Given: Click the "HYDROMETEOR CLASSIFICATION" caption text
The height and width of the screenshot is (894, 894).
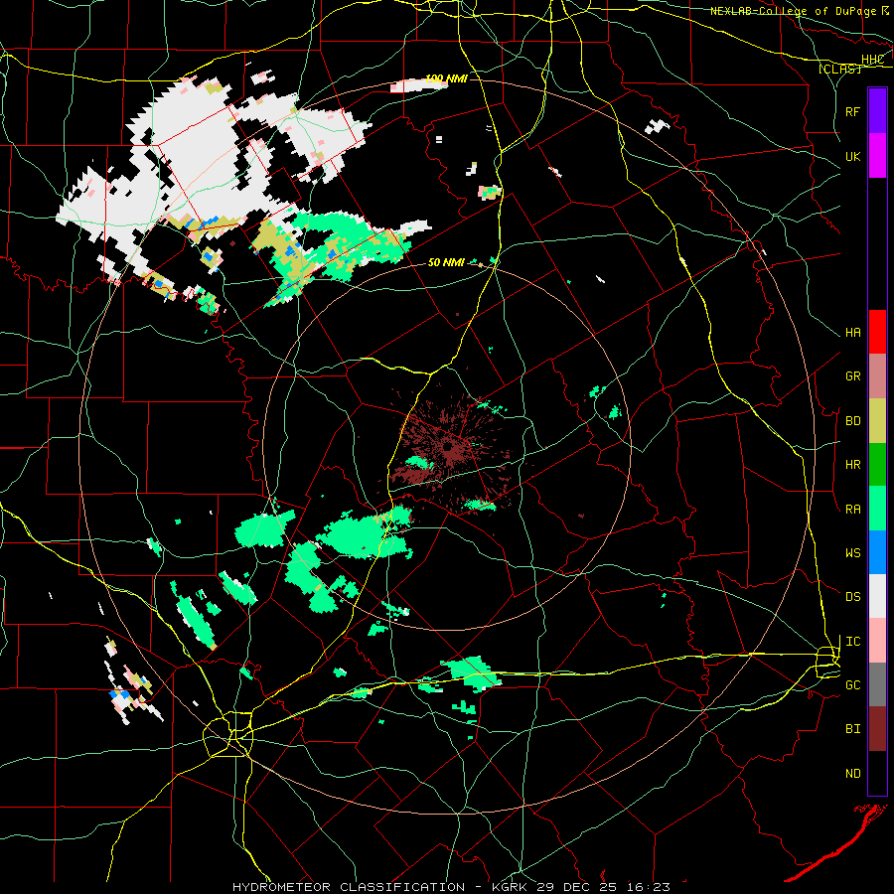Looking at the screenshot, I should click(x=349, y=887).
